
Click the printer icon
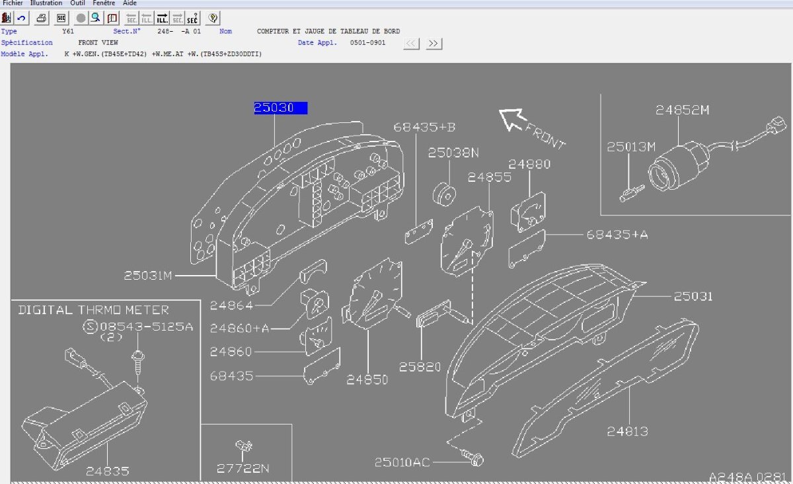pos(41,18)
